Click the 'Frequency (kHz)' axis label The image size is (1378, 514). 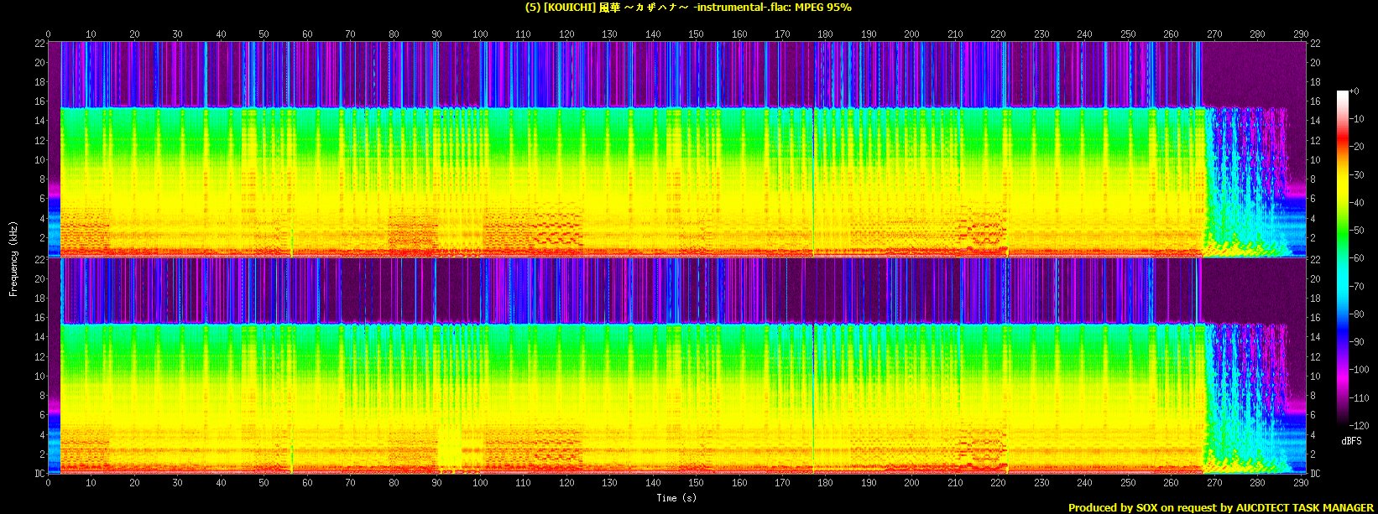pos(13,257)
